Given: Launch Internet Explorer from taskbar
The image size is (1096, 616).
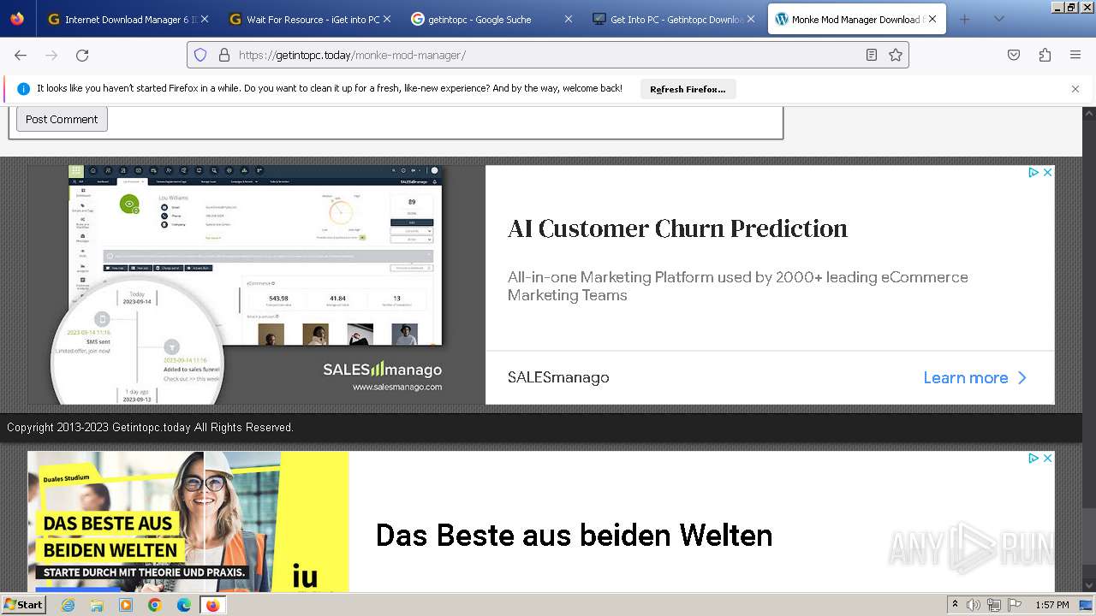Looking at the screenshot, I should [68, 605].
